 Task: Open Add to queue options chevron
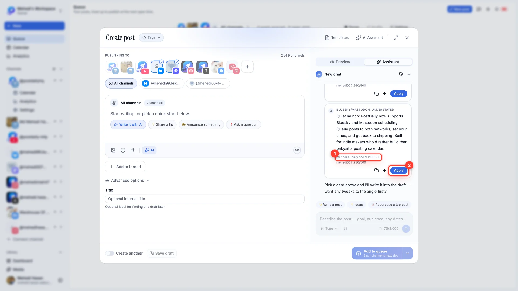pyautogui.click(x=407, y=253)
